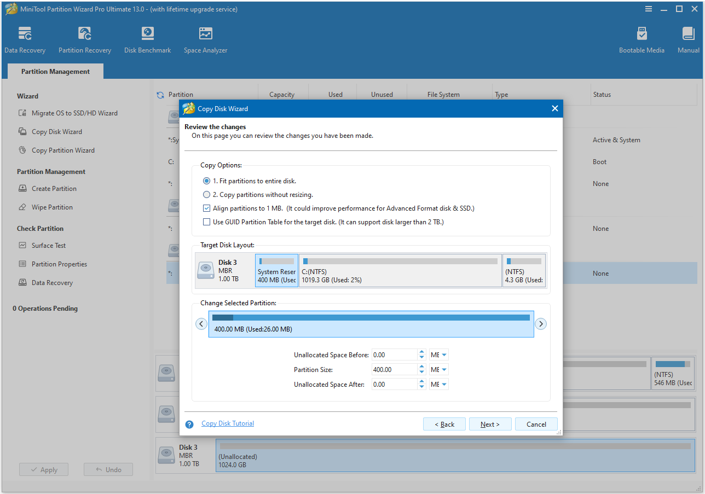Uncheck 'Align partitions to 1 MB'

(206, 208)
